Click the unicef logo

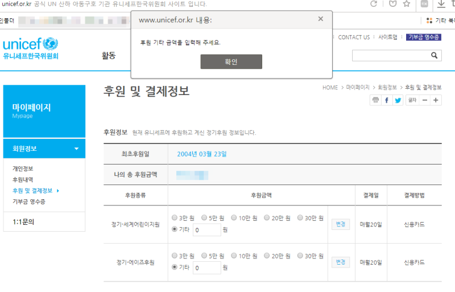(x=31, y=48)
